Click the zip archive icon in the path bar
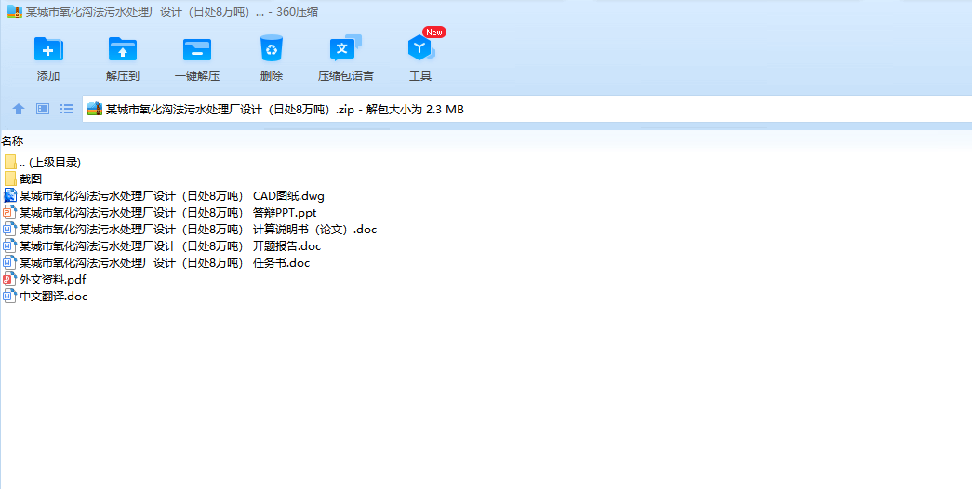The height and width of the screenshot is (489, 972). 94,109
